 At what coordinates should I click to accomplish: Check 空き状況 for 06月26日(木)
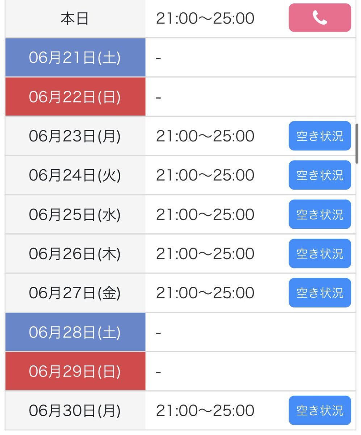[x=320, y=253]
